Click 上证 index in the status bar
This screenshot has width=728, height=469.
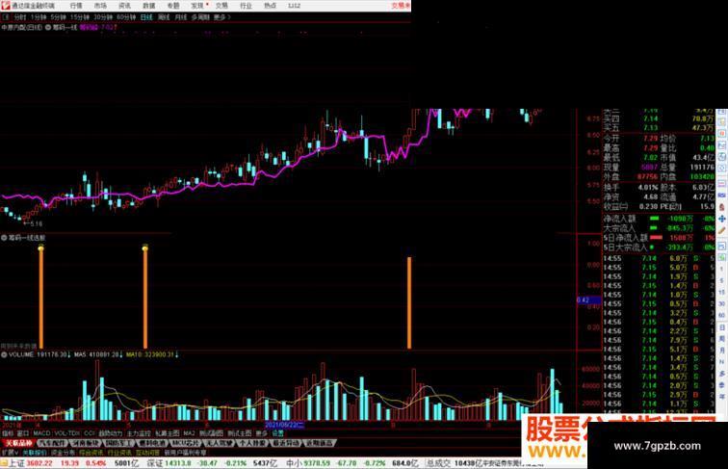tap(17, 463)
